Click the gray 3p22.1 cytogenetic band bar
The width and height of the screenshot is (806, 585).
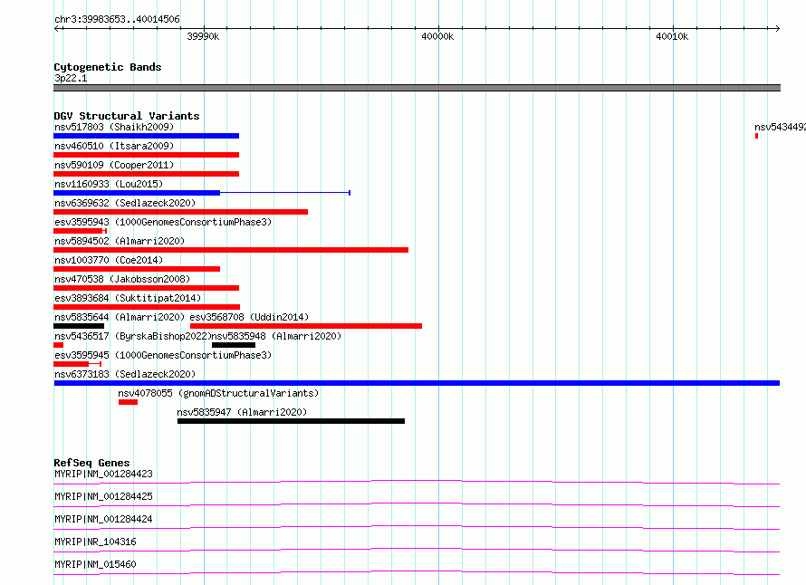click(x=417, y=88)
